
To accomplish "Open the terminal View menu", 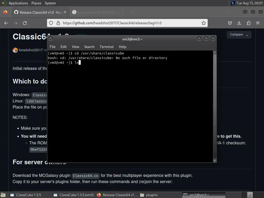I will point(76,47).
